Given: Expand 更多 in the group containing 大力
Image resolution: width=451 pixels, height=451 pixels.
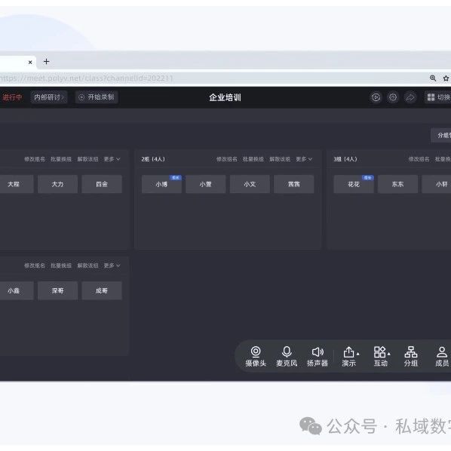Looking at the screenshot, I should 112,159.
